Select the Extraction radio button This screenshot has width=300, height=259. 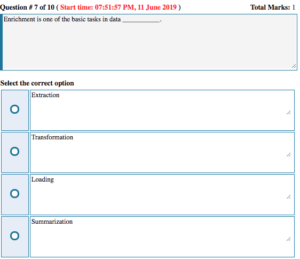click(14, 109)
